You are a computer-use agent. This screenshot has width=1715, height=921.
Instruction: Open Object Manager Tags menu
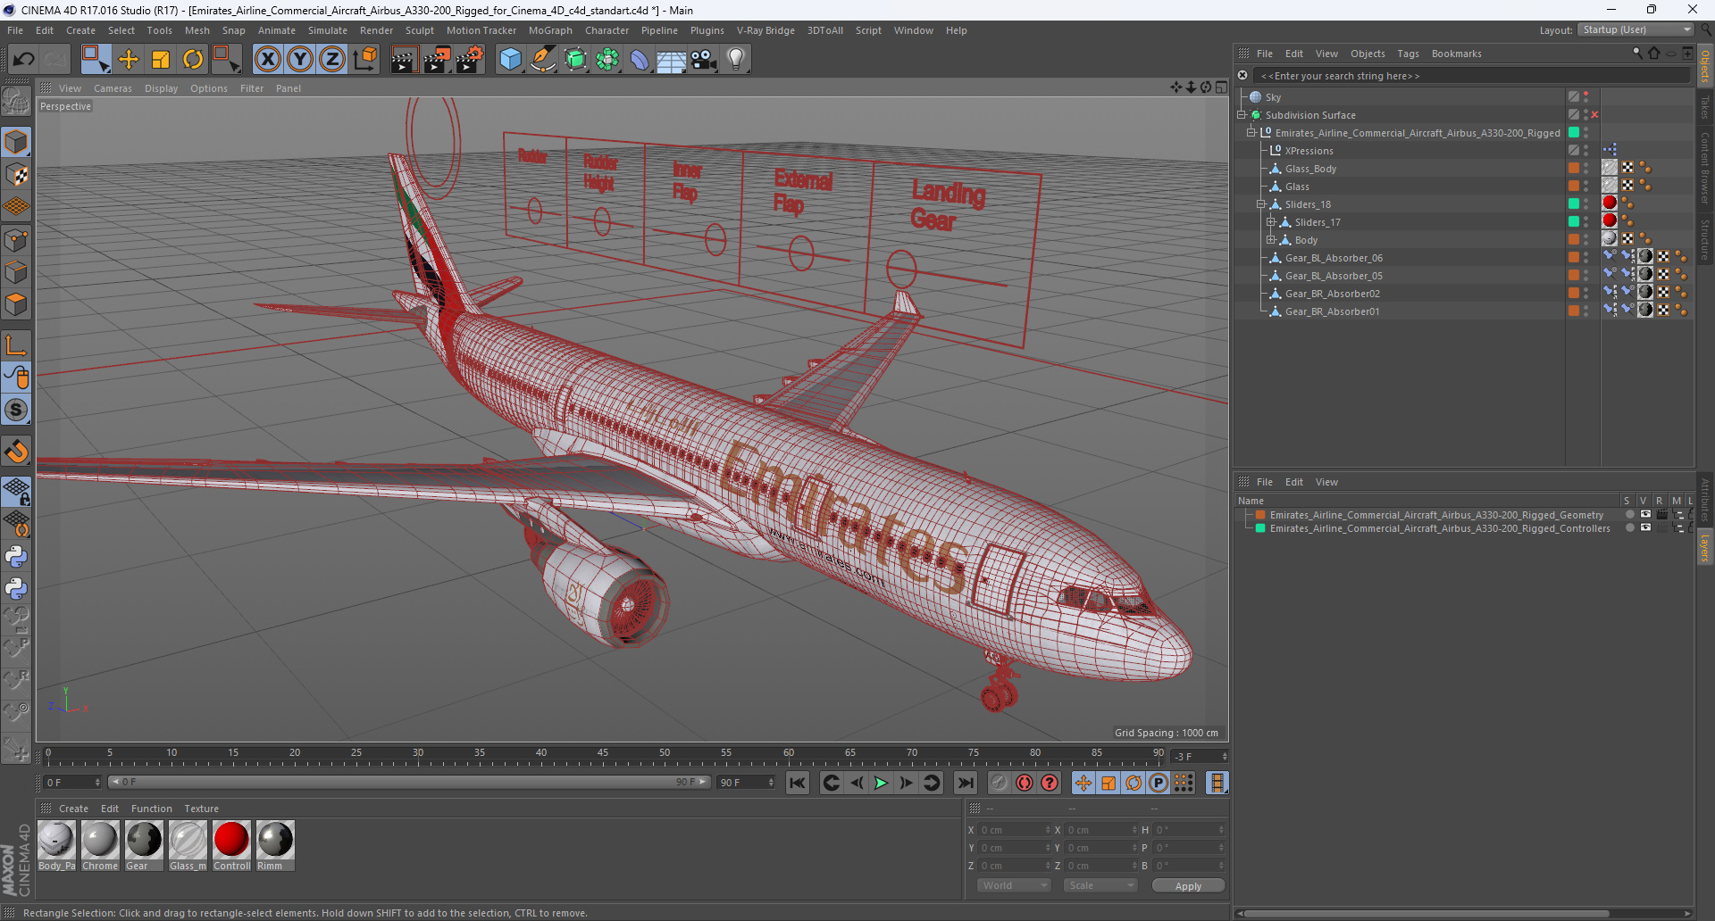1408,54
